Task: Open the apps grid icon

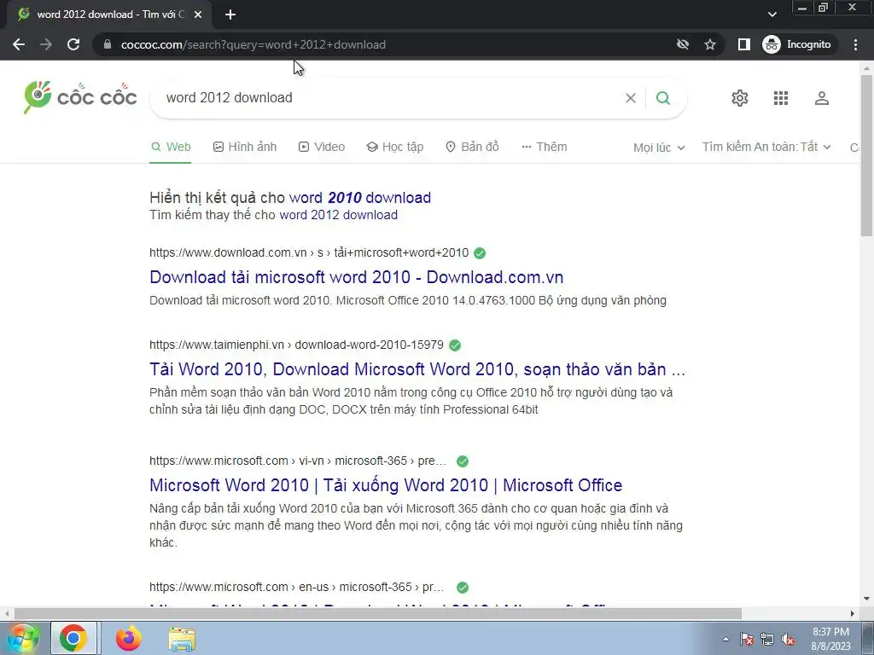Action: 781,98
